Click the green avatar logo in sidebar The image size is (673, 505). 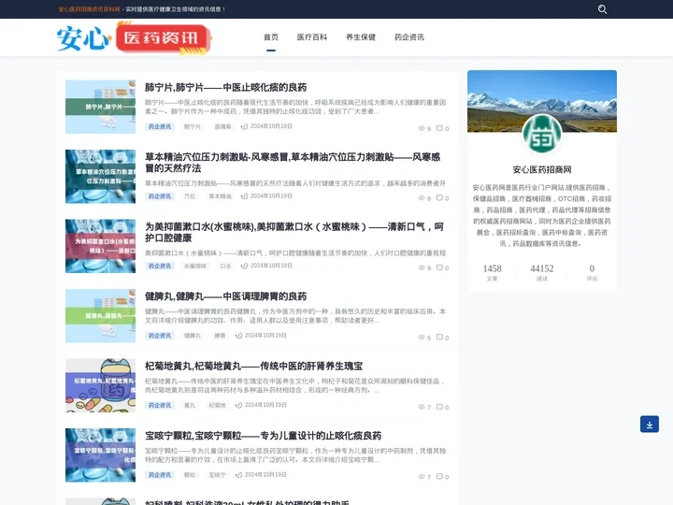coord(541,135)
